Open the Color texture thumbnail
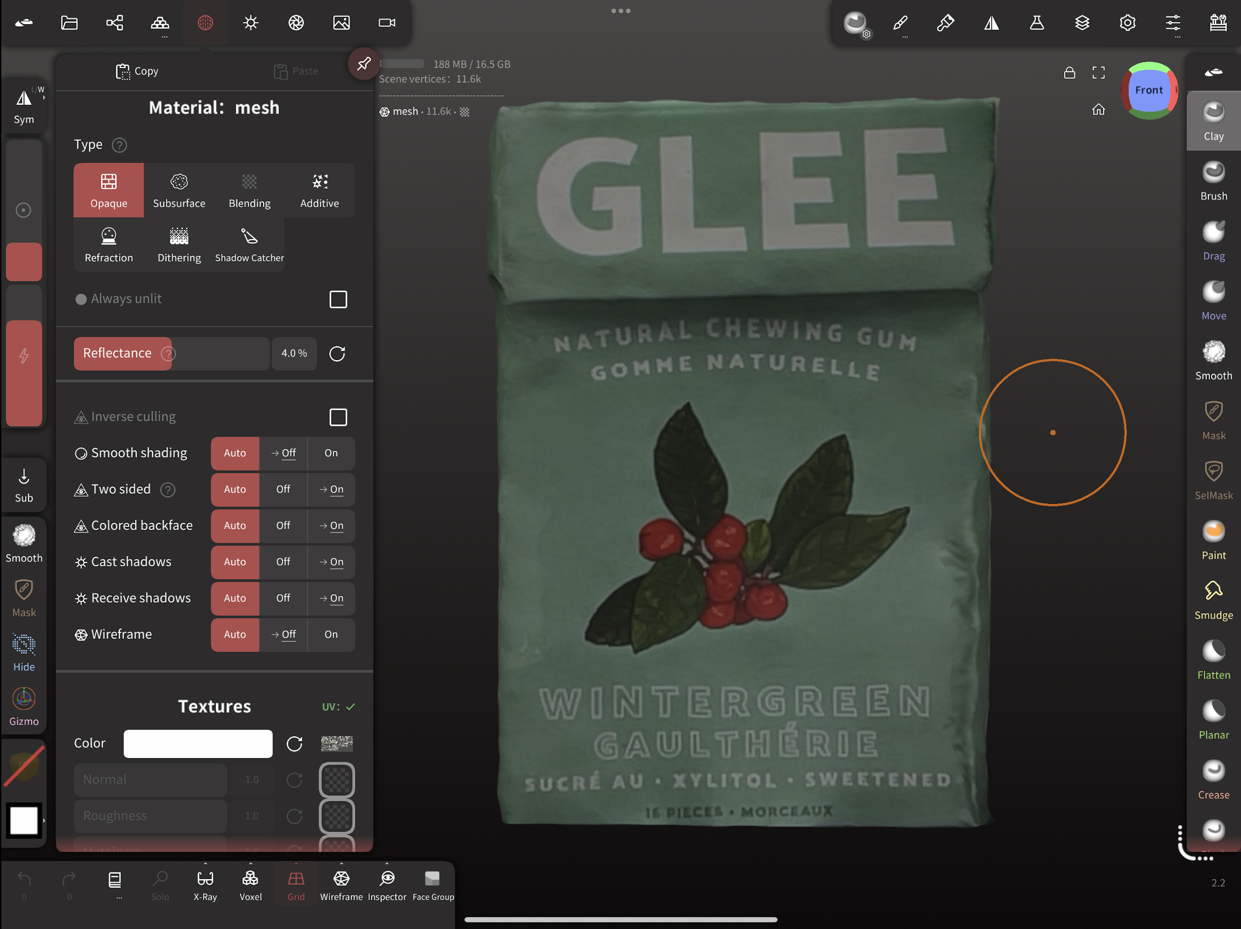Viewport: 1241px width, 929px height. click(x=337, y=743)
